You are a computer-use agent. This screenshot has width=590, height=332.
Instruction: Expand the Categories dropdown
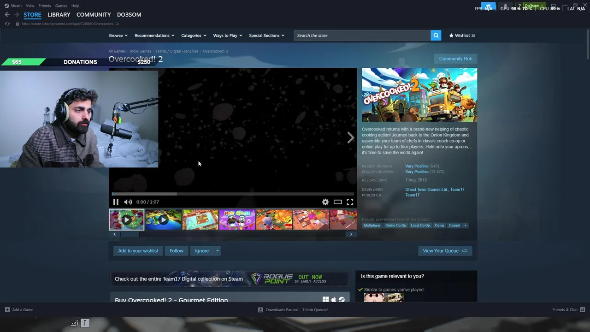[194, 36]
